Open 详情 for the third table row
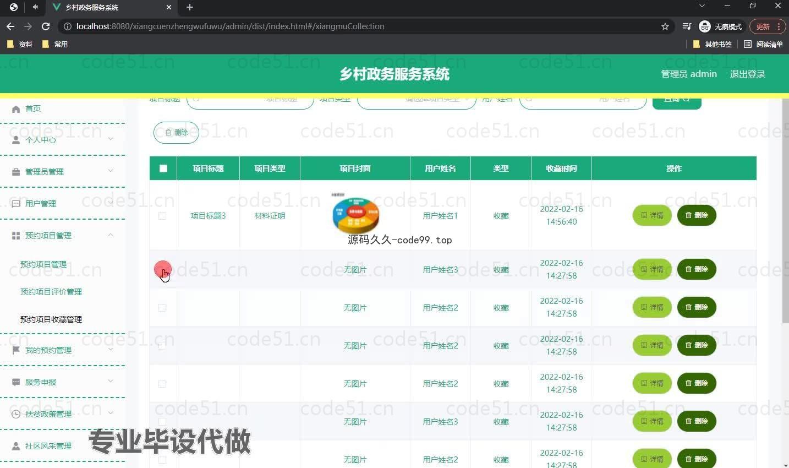This screenshot has height=468, width=789. [652, 307]
